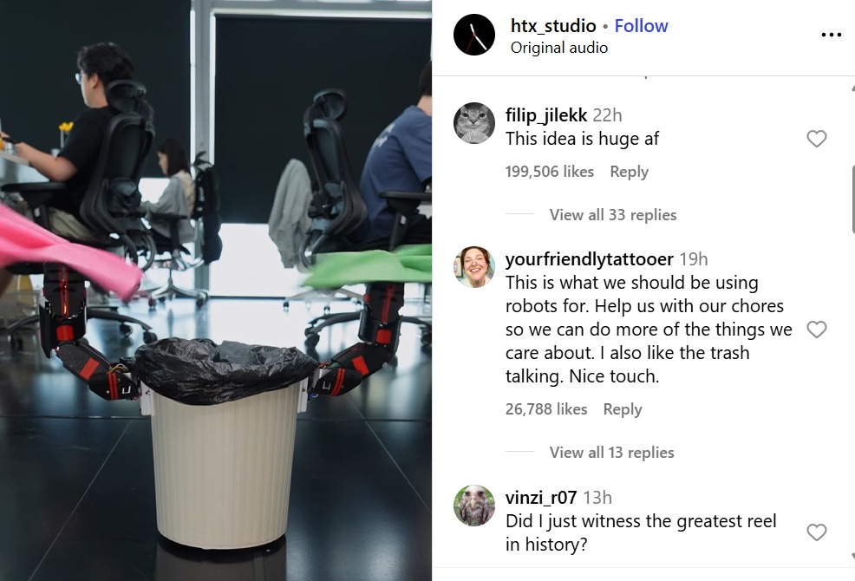855x581 pixels.
Task: Open the htx_studio username link
Action: tap(553, 26)
